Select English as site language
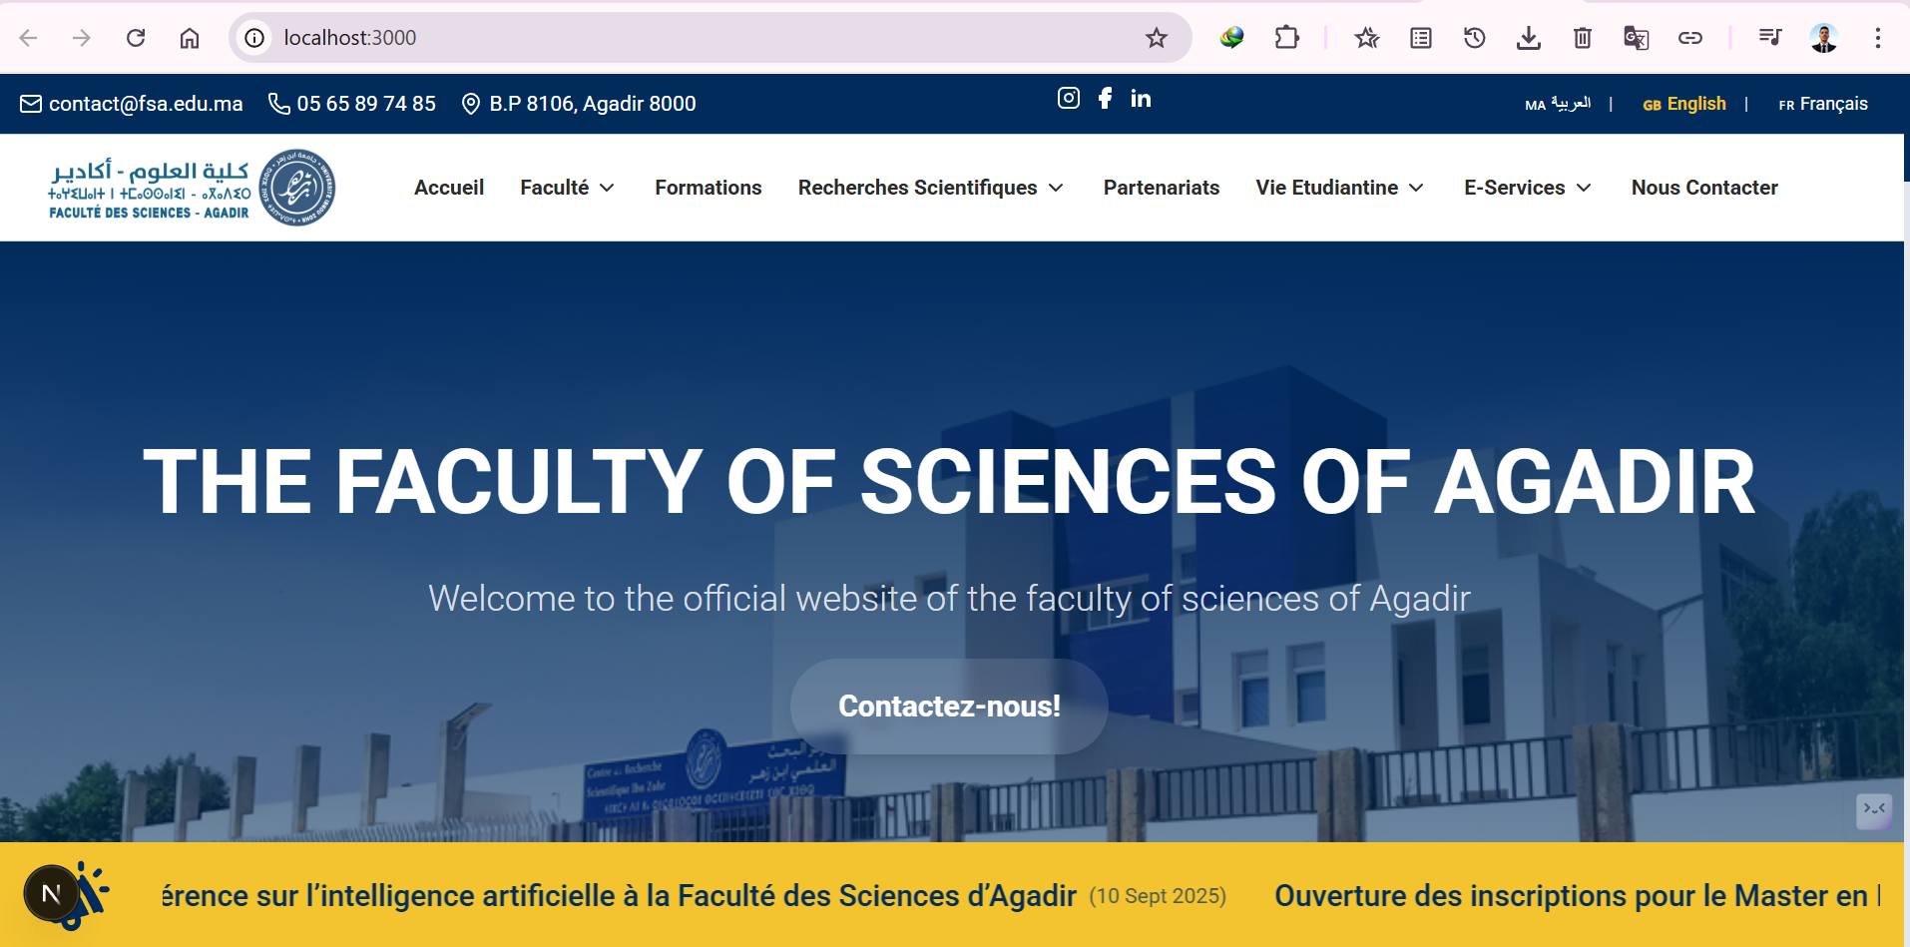Viewport: 1910px width, 947px height. click(x=1684, y=104)
